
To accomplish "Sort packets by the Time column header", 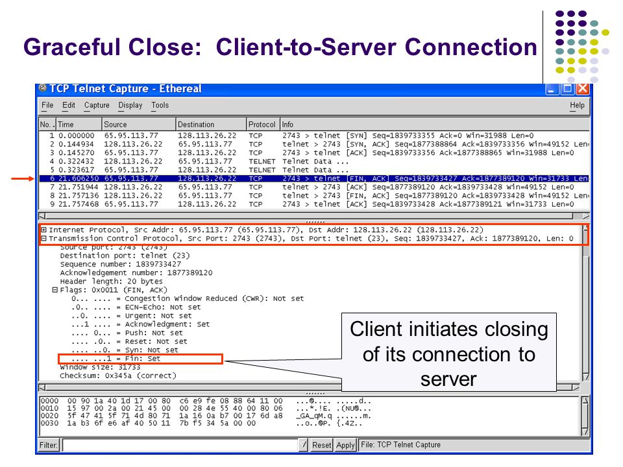I will 79,125.
